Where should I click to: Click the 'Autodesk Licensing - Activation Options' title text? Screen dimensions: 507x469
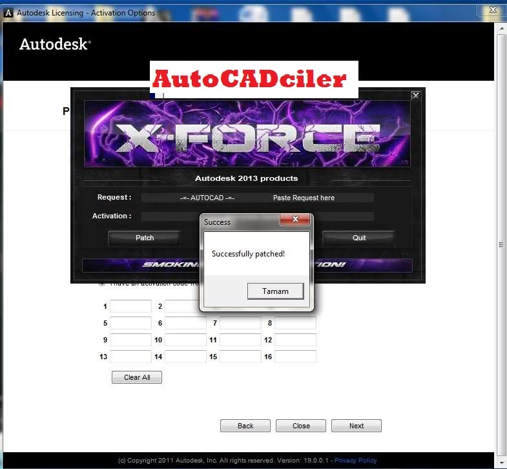pyautogui.click(x=86, y=13)
